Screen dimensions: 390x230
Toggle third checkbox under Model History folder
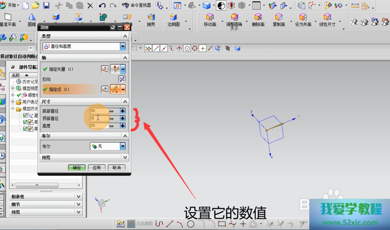25,129
